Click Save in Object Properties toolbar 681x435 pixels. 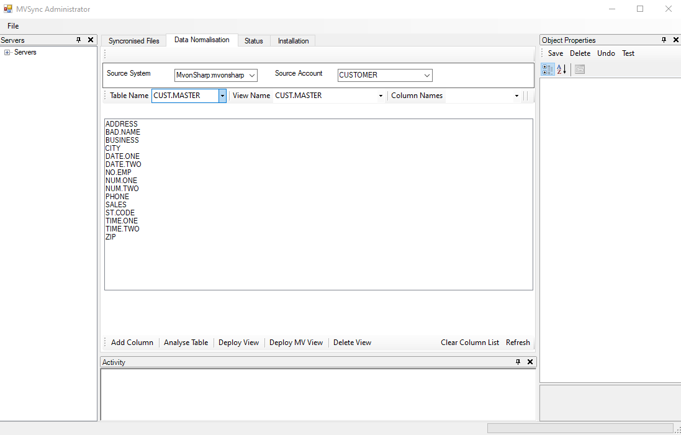pyautogui.click(x=556, y=53)
